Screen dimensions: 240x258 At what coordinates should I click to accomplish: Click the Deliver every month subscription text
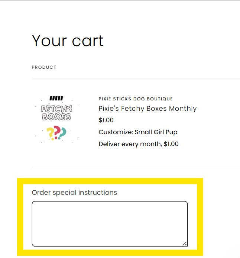[139, 144]
